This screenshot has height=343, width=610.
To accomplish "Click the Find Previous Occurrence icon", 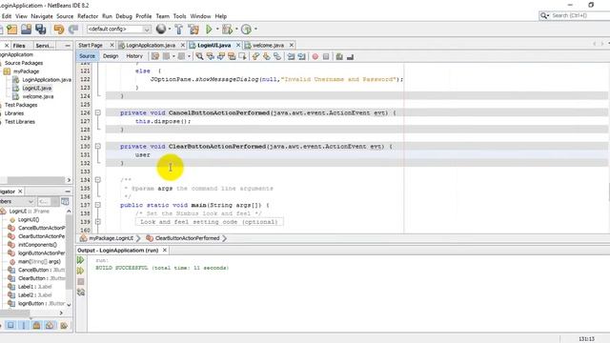I will (x=210, y=56).
